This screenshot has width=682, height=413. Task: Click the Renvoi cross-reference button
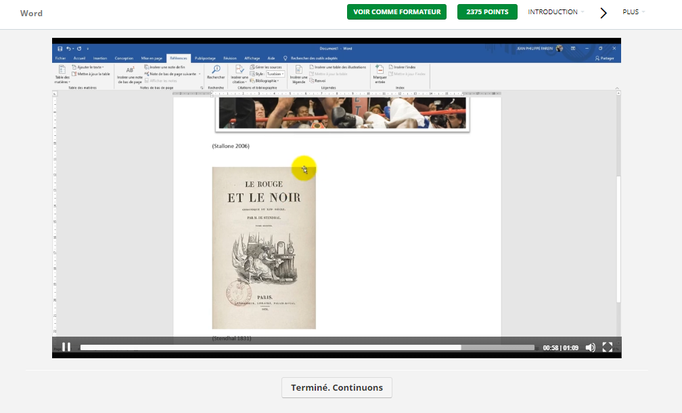pyautogui.click(x=317, y=81)
